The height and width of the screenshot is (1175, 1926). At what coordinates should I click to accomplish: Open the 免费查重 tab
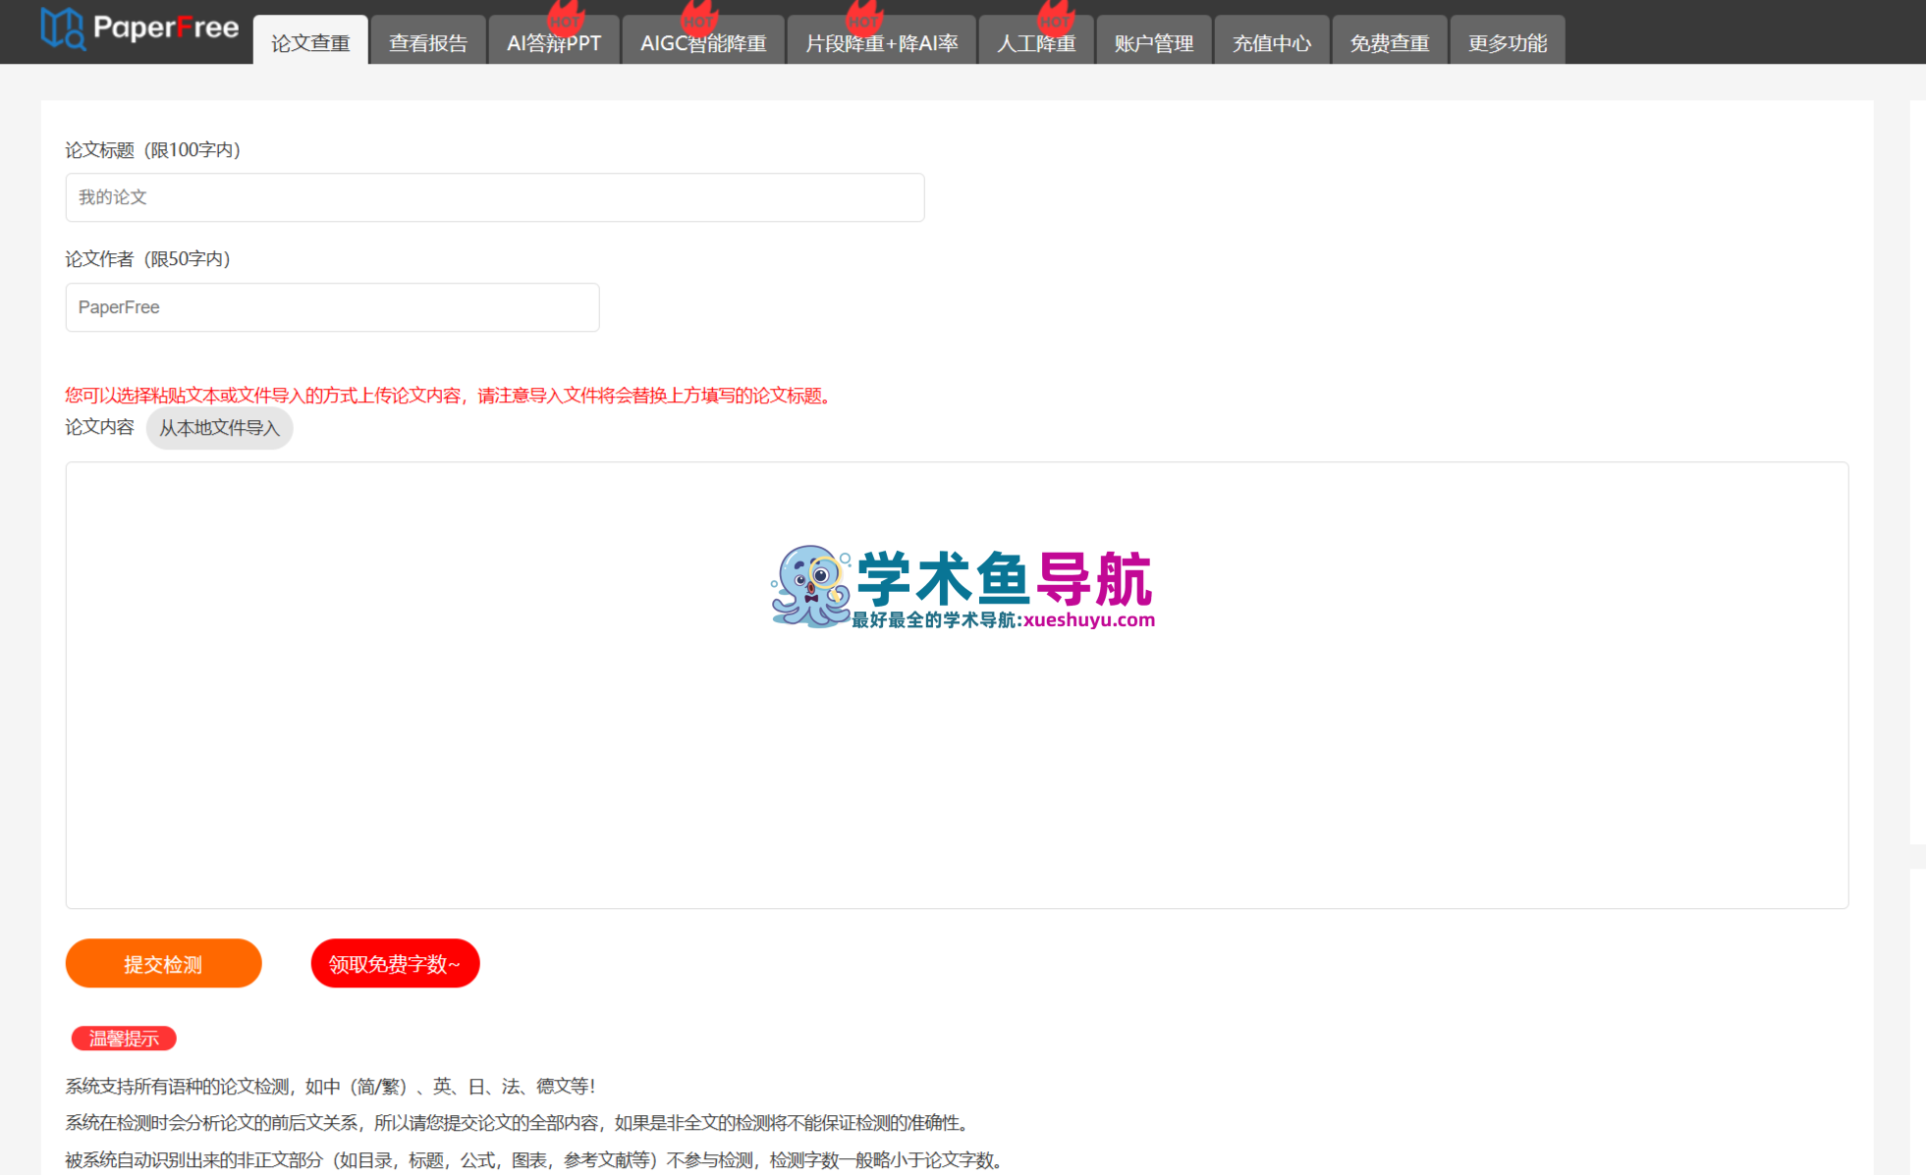[1390, 42]
